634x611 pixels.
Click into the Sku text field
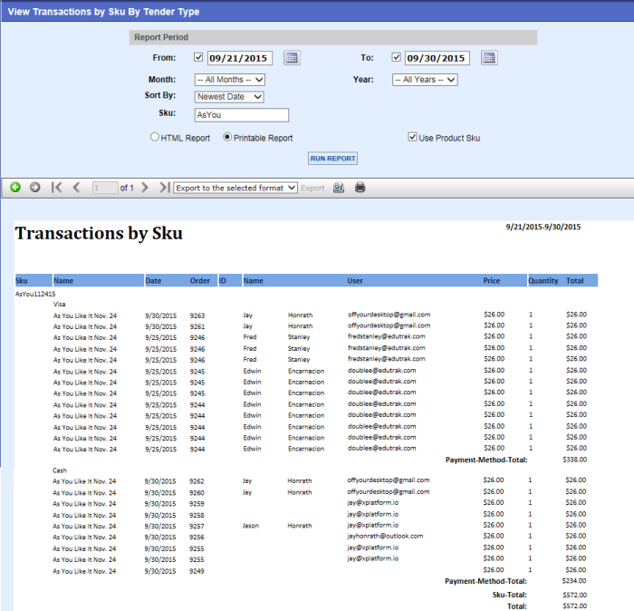point(241,115)
